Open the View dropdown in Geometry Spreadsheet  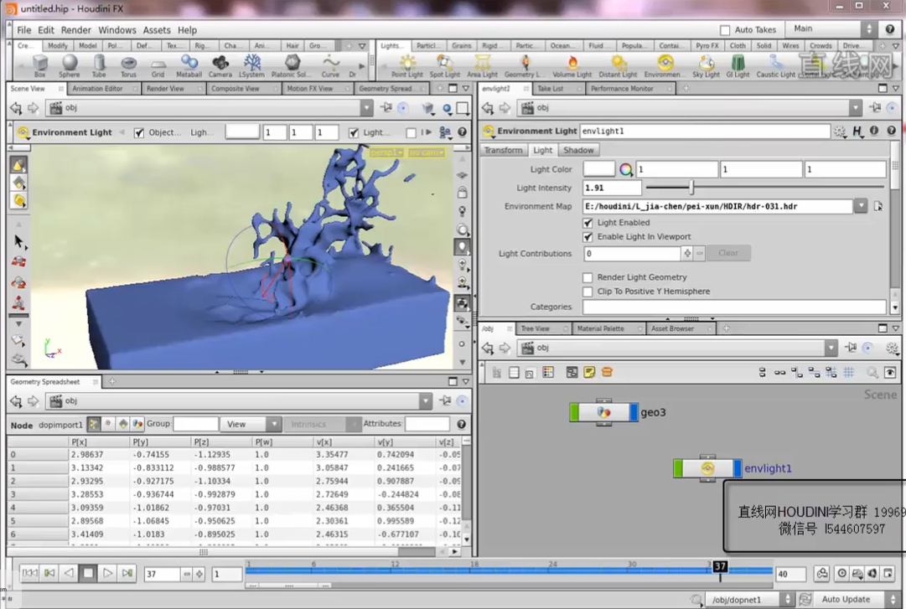[x=251, y=424]
